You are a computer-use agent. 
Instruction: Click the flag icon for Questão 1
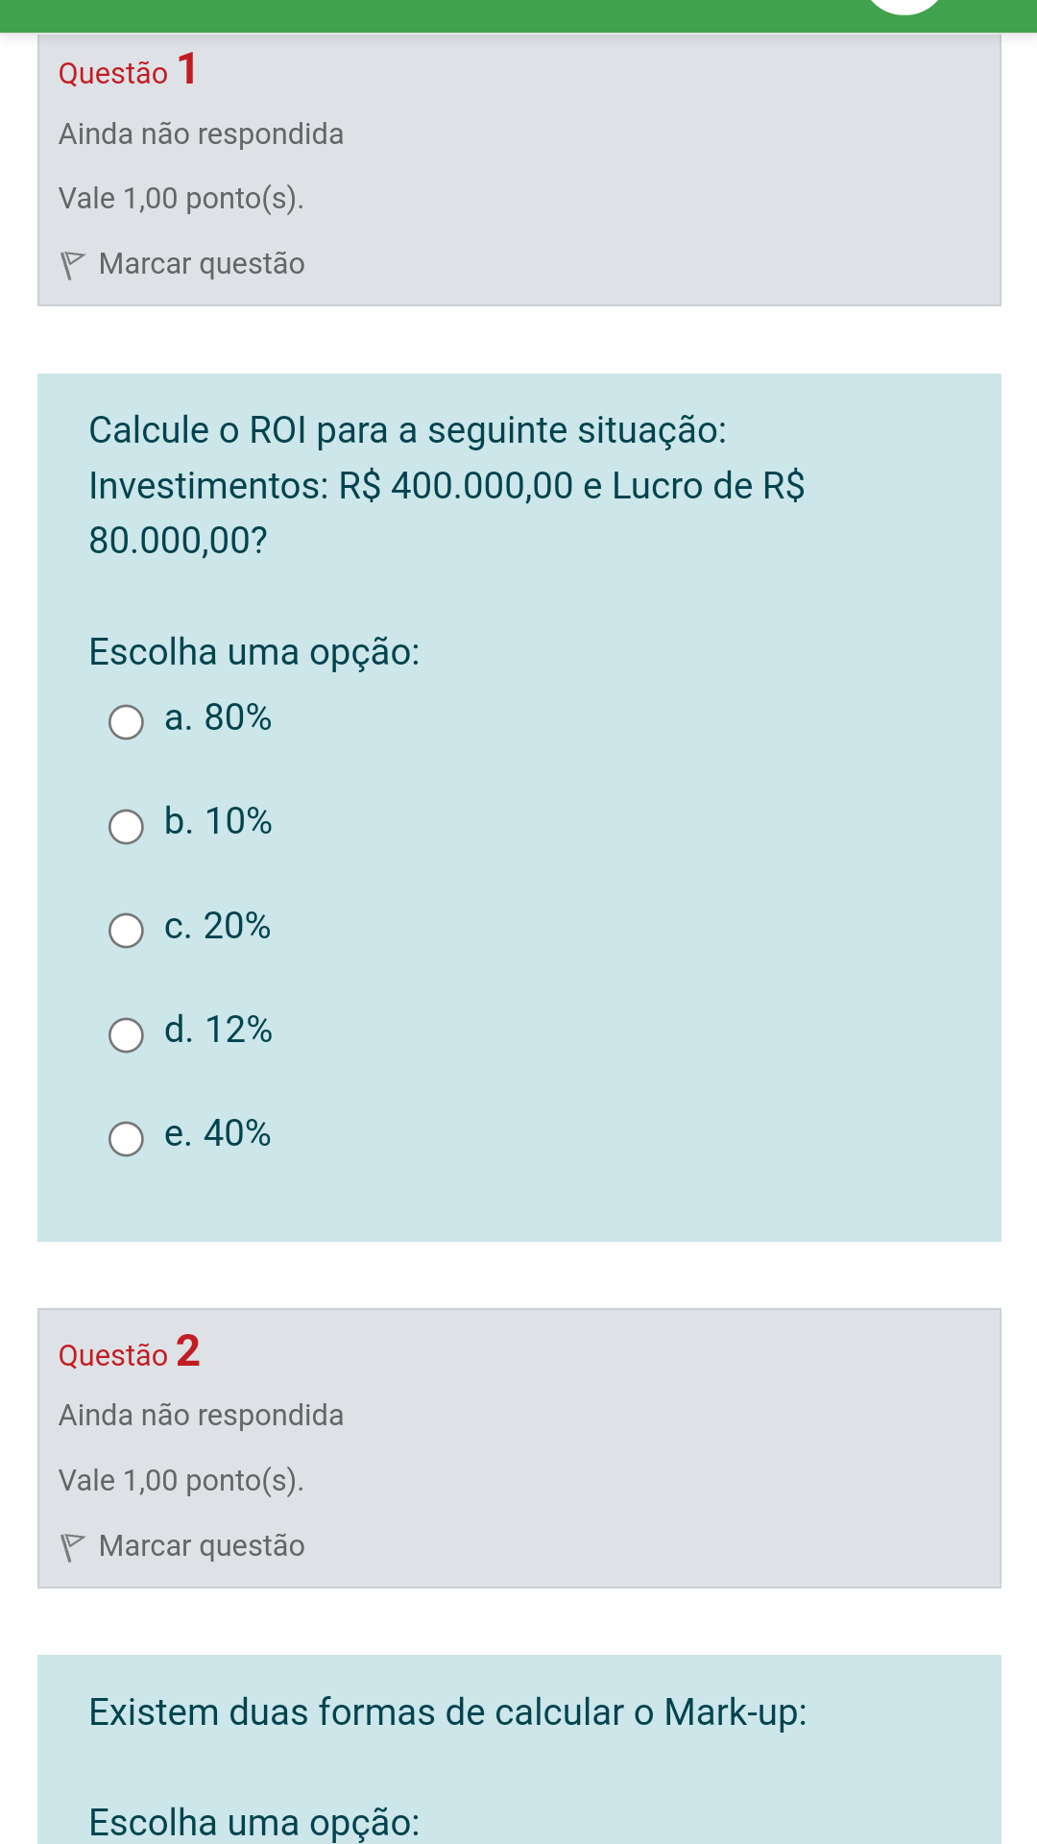73,265
